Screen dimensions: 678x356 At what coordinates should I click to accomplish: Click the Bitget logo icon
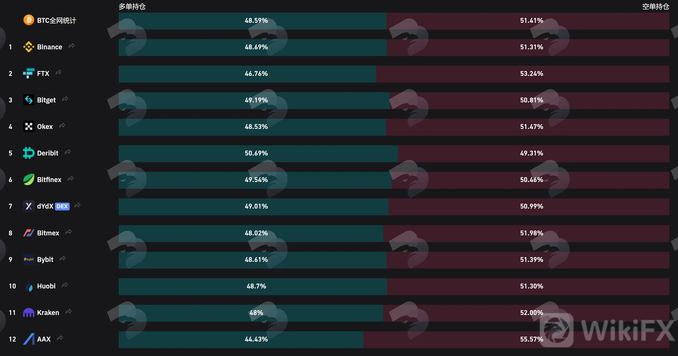point(29,100)
